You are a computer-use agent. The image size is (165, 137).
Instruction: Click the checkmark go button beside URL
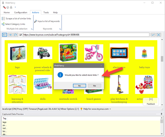coord(153,35)
